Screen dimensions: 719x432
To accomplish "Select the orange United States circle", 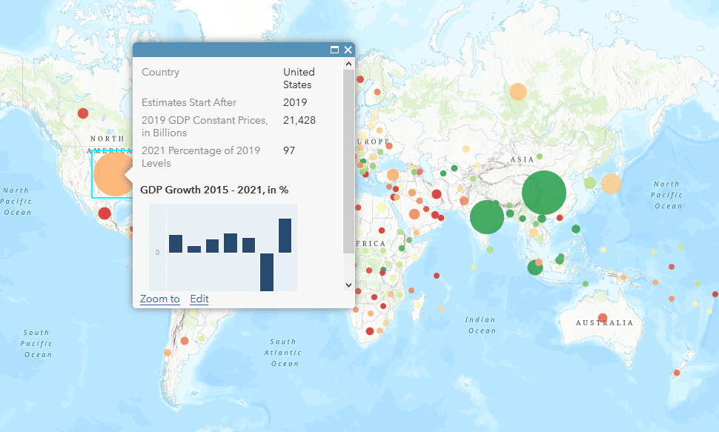I will coord(113,174).
